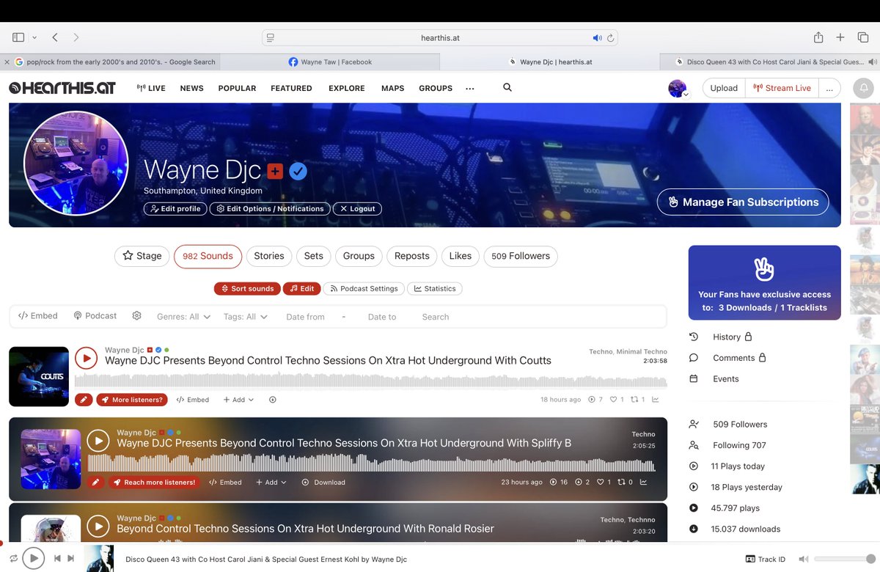Screen dimensions: 880x572
Task: Expand the Genres: All filter dropdown
Action: pos(183,317)
